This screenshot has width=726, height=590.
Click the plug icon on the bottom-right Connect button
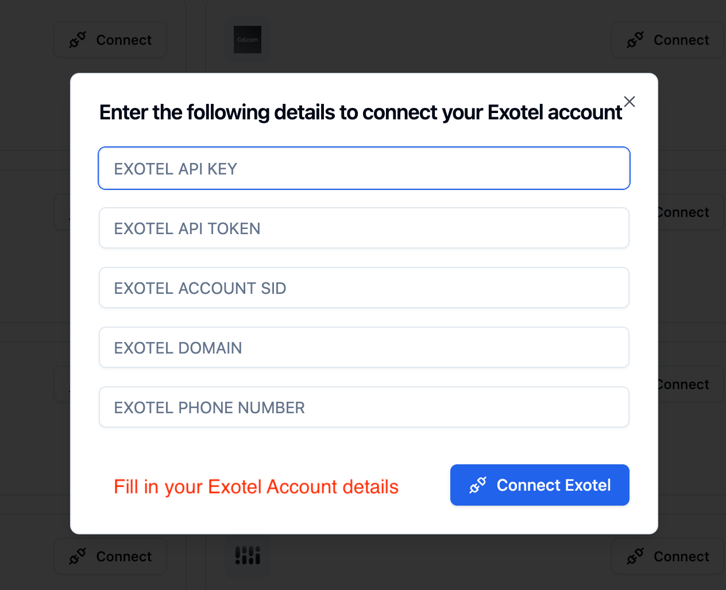pyautogui.click(x=635, y=556)
